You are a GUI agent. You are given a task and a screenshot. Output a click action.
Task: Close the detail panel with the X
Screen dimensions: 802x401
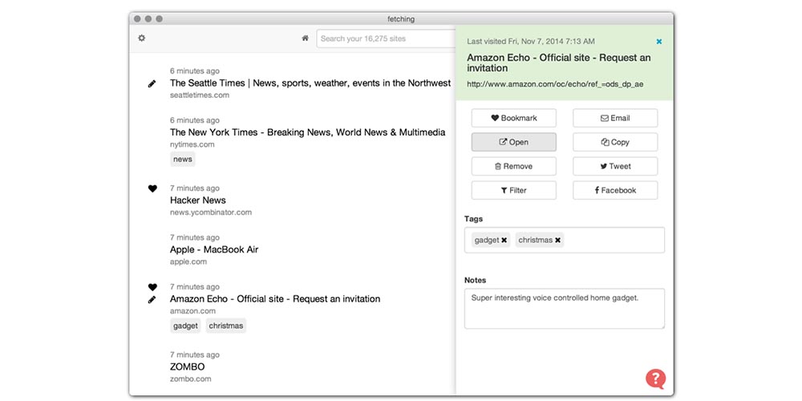(659, 41)
